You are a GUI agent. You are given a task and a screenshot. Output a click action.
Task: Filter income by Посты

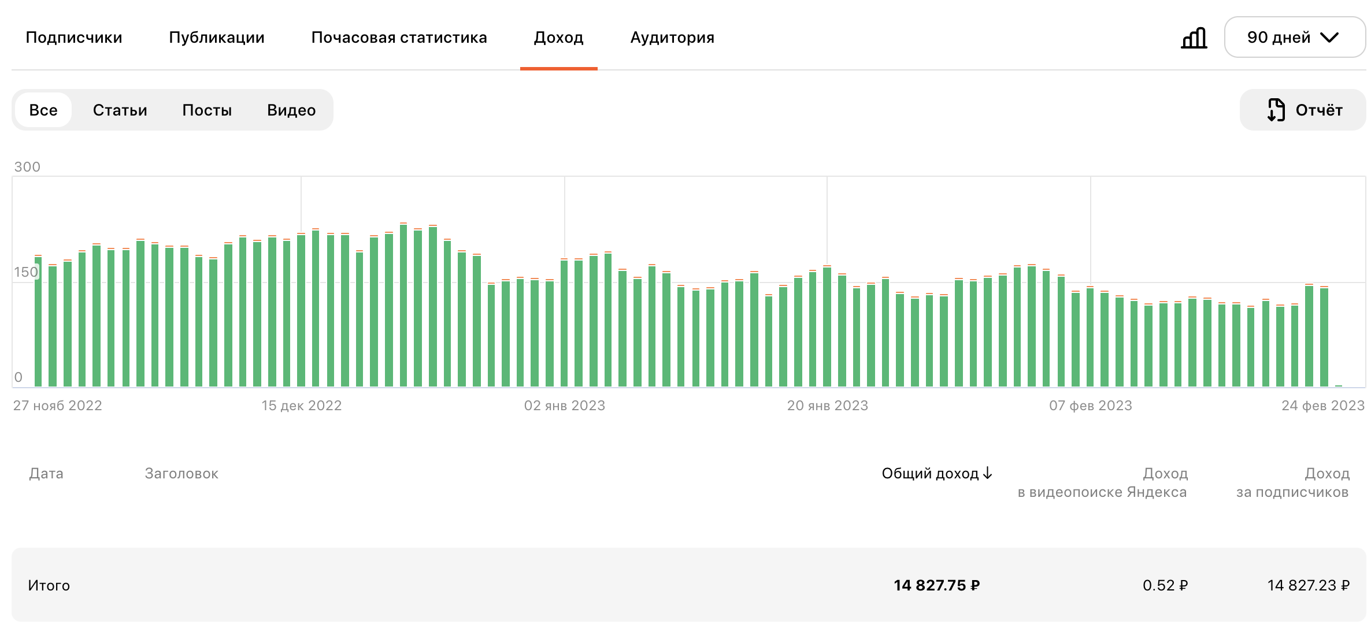[206, 110]
